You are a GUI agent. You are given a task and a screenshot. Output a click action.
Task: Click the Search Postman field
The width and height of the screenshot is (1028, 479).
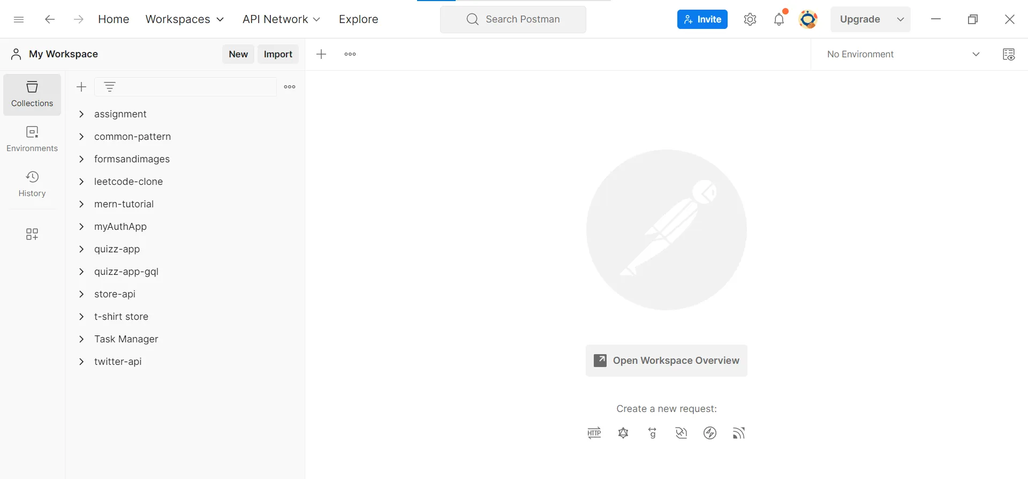point(513,19)
